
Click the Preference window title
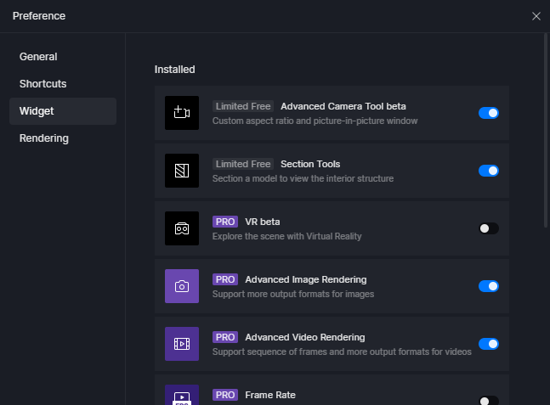pyautogui.click(x=39, y=16)
